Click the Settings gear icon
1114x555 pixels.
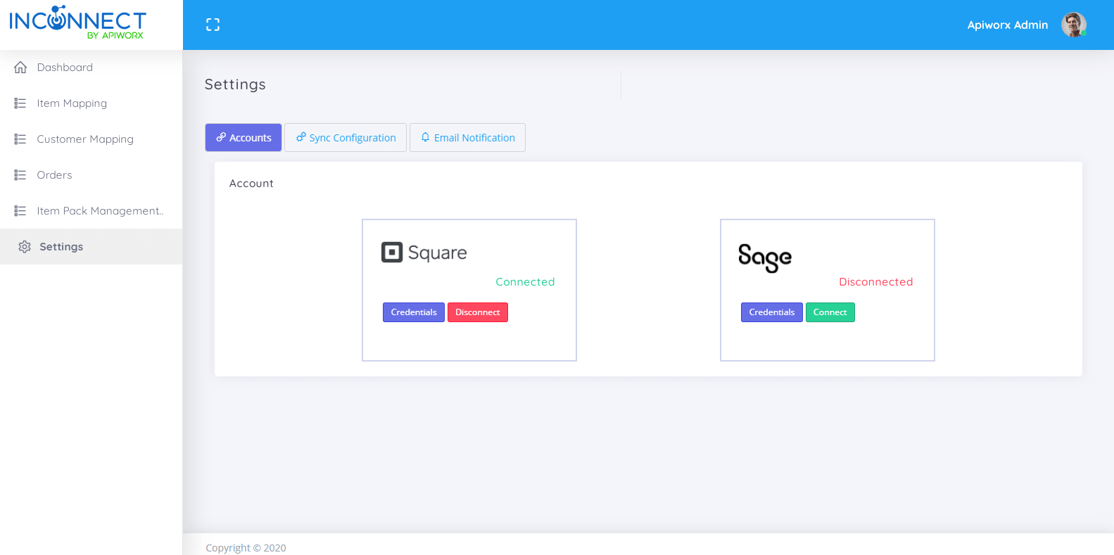point(25,247)
